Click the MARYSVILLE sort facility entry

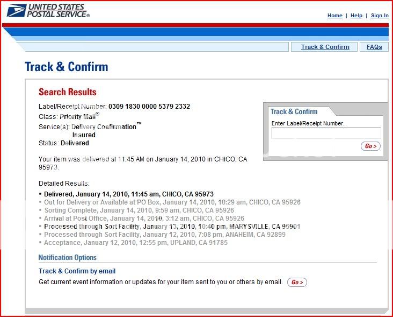(172, 227)
